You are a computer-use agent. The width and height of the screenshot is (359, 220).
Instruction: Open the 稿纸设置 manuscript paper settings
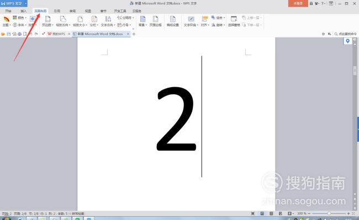(173, 22)
